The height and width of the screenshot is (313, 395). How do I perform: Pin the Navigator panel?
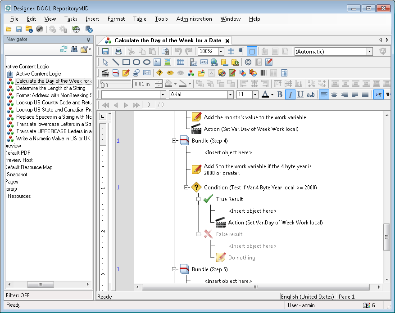coord(88,40)
